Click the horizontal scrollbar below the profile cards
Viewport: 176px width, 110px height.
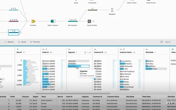tap(73, 94)
